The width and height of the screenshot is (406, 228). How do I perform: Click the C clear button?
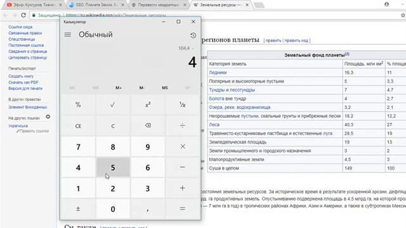(113, 125)
